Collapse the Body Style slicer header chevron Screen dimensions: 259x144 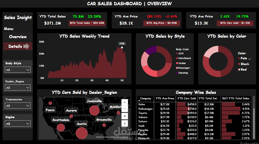pos(29,63)
